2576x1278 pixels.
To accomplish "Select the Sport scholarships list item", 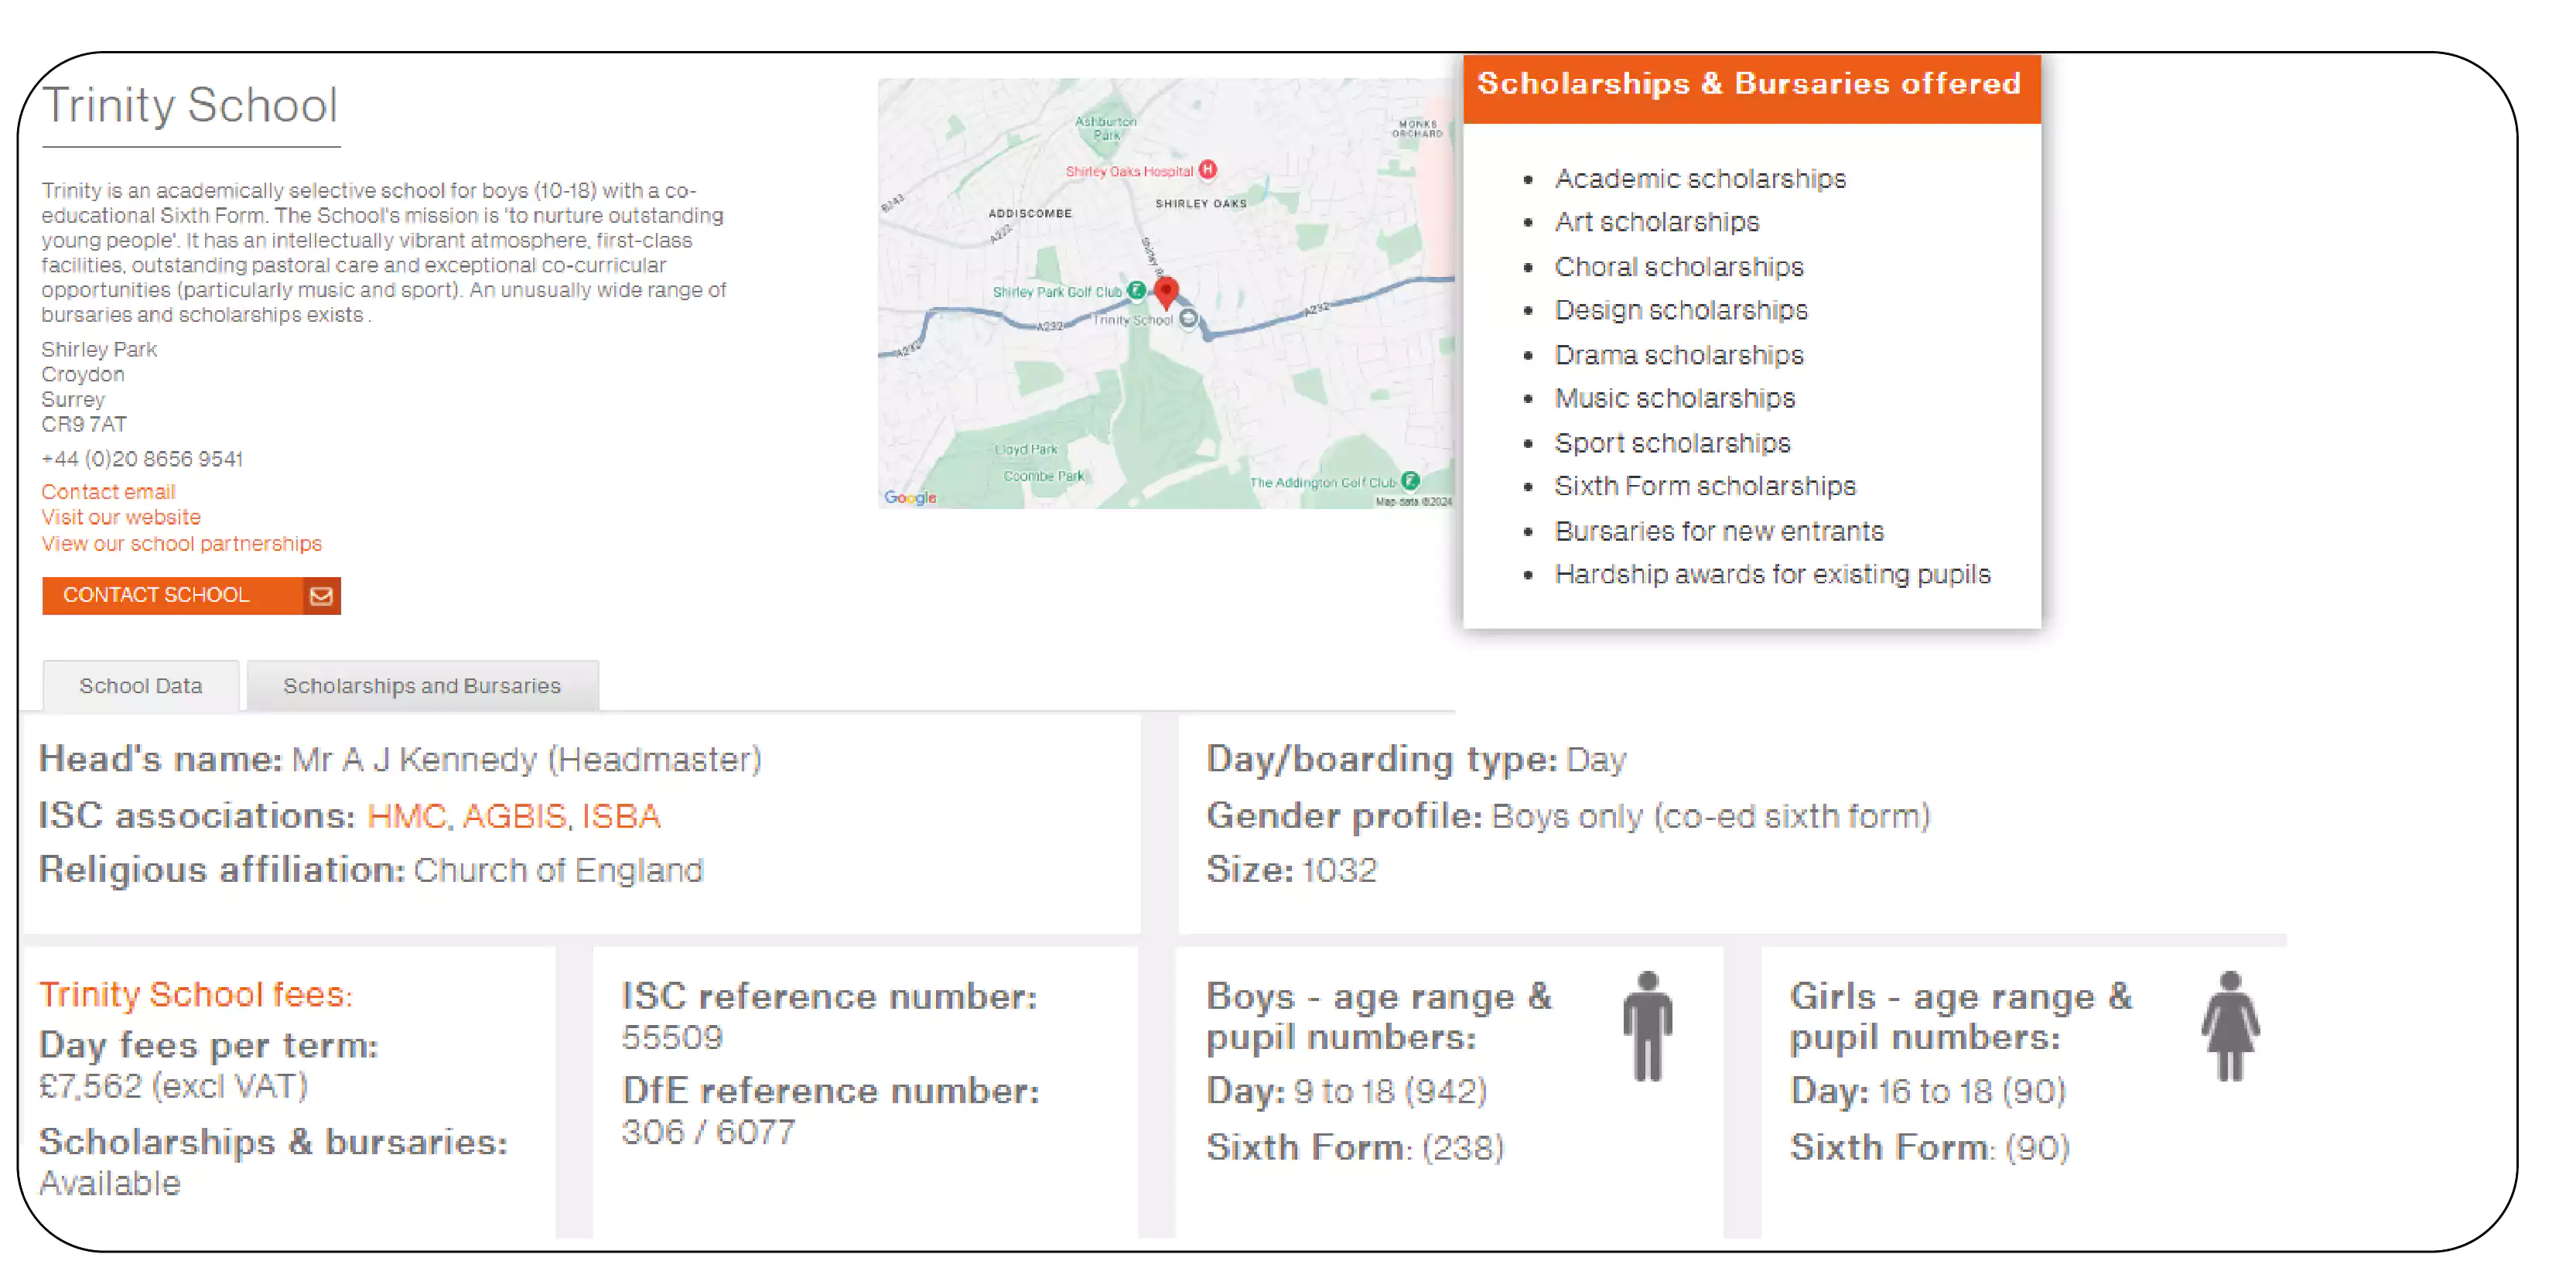I will point(1672,443).
